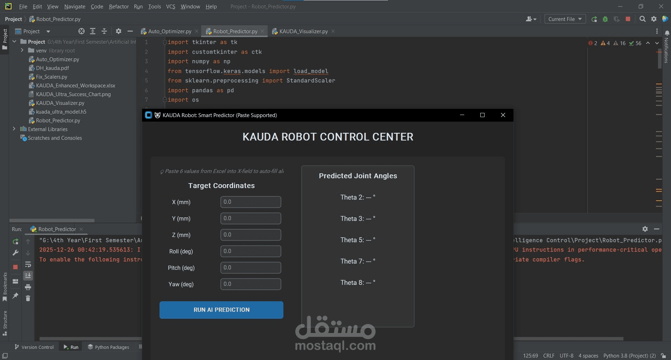This screenshot has height=360, width=671.
Task: Select KAUDA_Enhanced_Workspace.xlsx file
Action: (75, 85)
